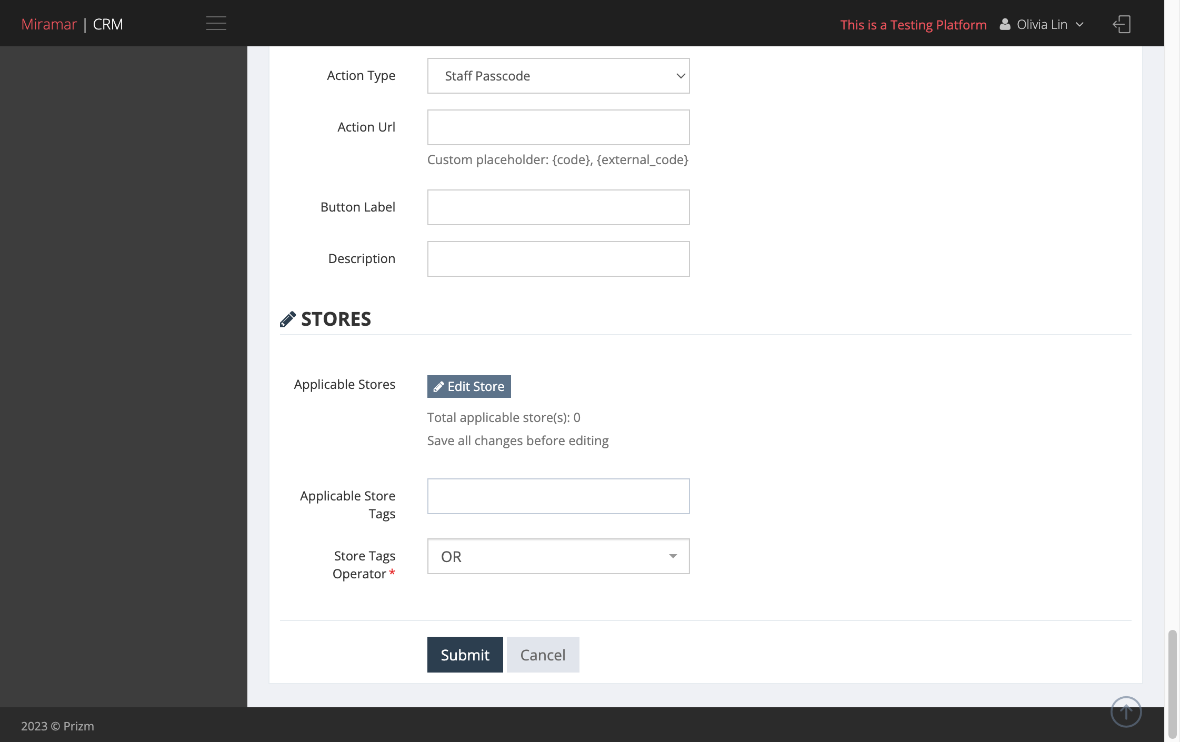1180x742 pixels.
Task: Focus the Button Label input field
Action: 558,207
